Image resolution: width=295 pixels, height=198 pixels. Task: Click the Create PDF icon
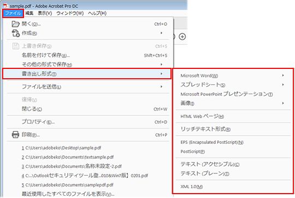click(16, 33)
